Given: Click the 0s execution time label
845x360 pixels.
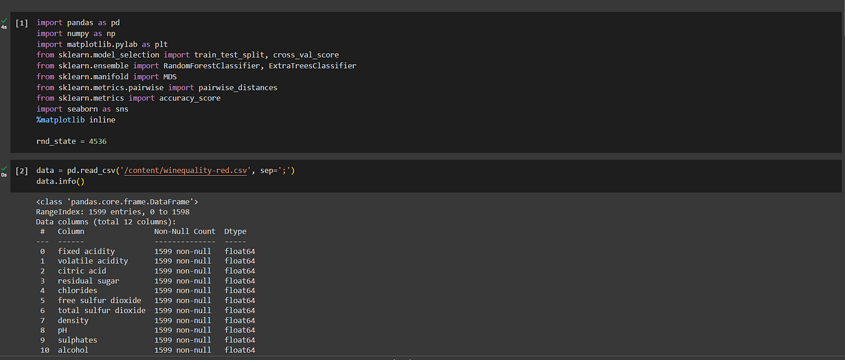Looking at the screenshot, I should coord(4,175).
